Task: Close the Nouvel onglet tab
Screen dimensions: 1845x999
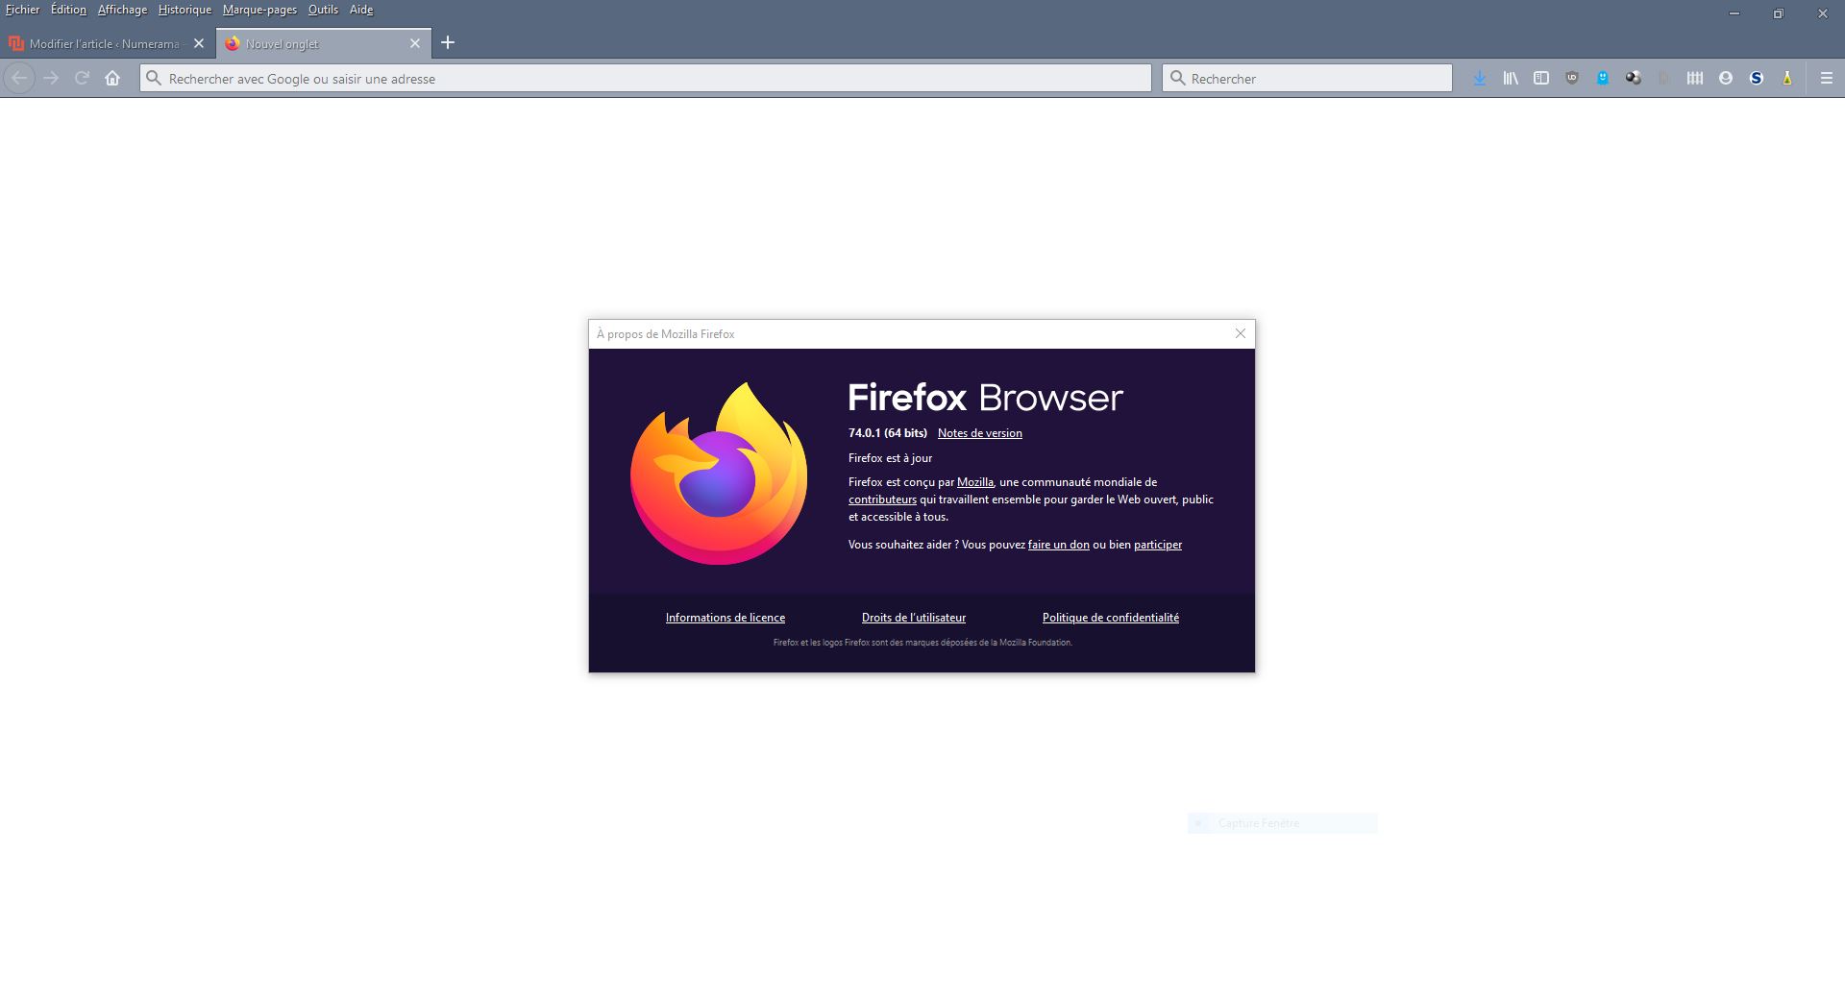Action: coord(415,43)
